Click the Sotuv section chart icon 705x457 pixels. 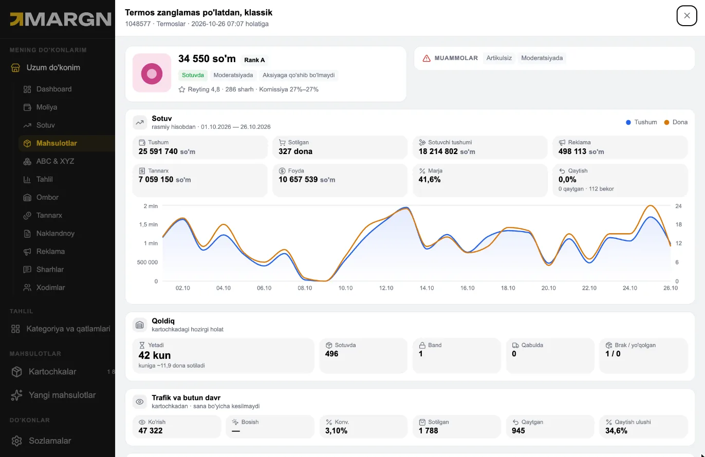pos(140,122)
